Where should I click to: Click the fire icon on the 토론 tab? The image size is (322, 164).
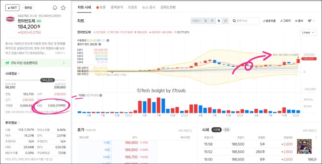97,7
